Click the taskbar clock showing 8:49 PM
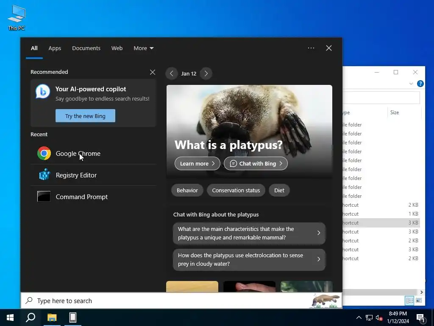This screenshot has height=326, width=434. [398, 318]
